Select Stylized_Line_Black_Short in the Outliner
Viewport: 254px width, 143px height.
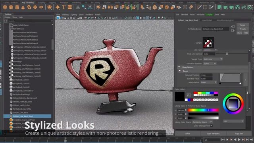pyautogui.click(x=27, y=116)
